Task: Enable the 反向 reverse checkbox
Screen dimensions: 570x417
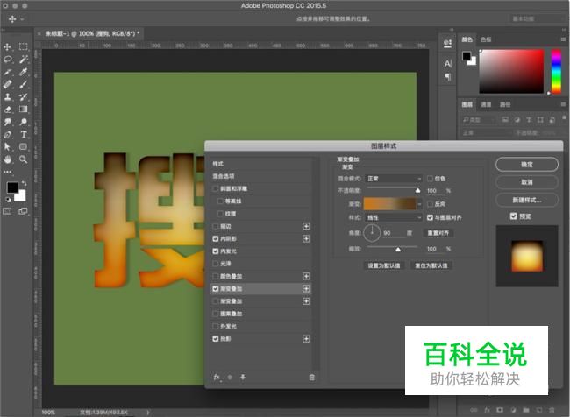Action: (x=430, y=204)
